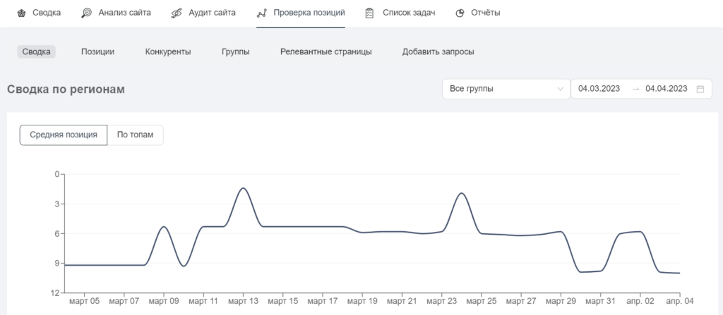Click the Анализ сайта magnifier icon

(87, 13)
